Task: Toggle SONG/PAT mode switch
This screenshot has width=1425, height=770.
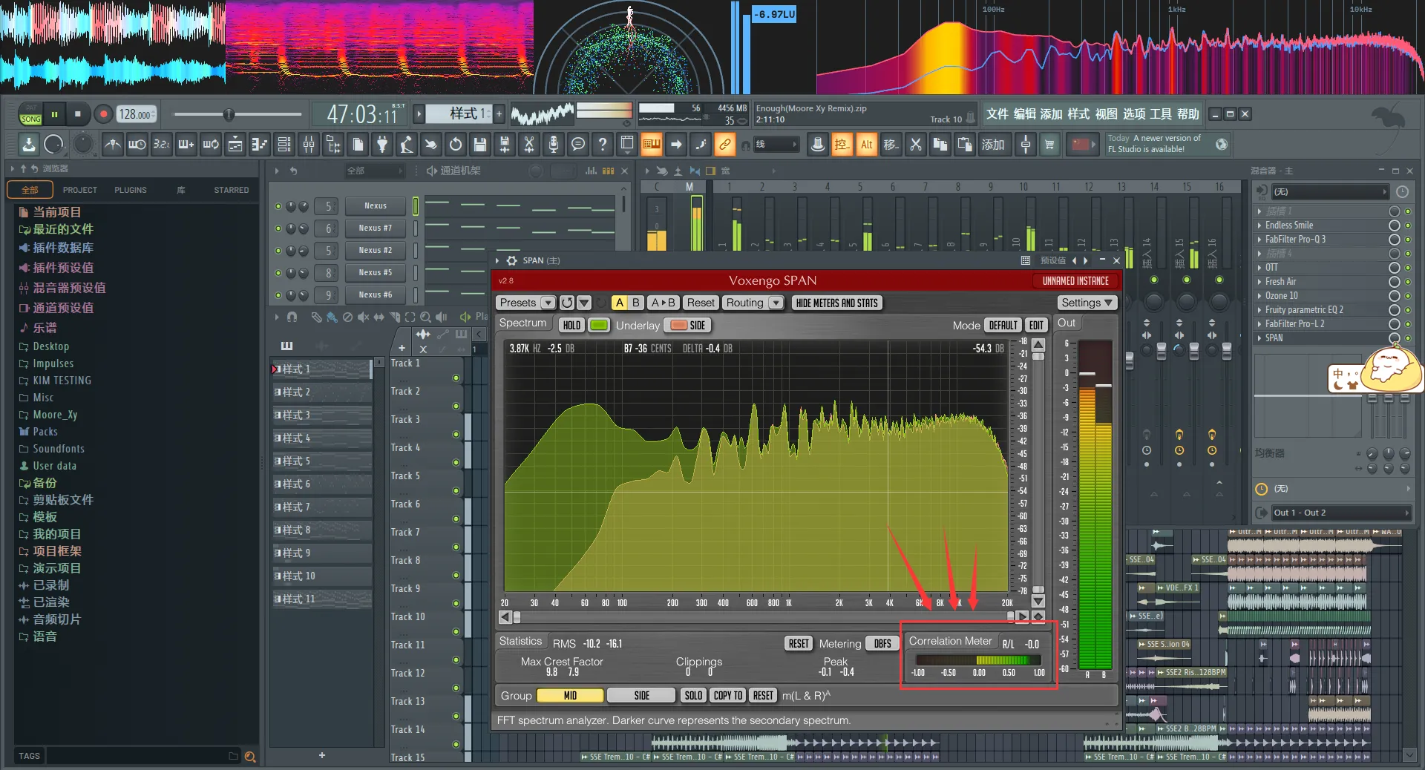Action: point(30,114)
